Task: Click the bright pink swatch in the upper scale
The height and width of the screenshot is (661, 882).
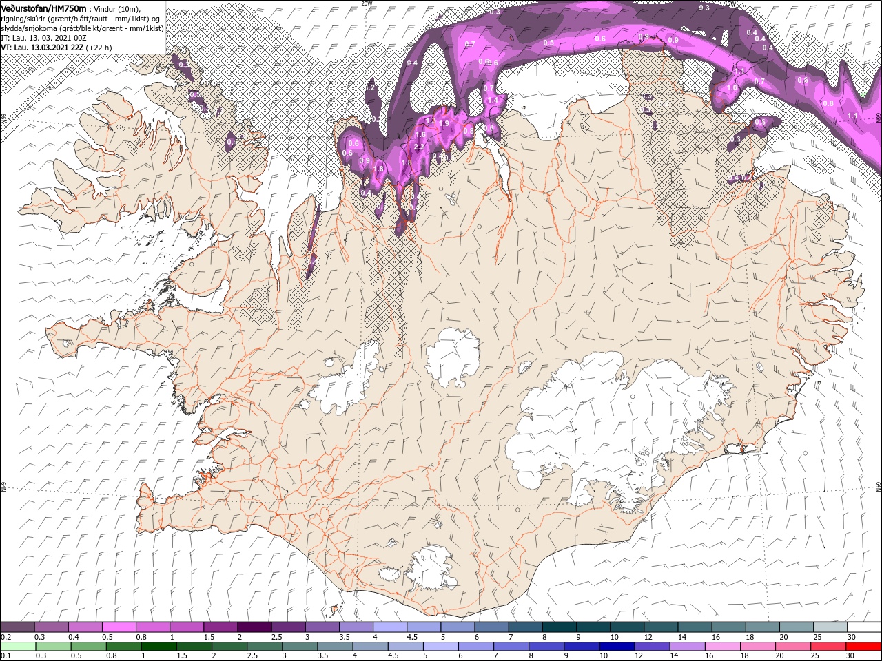Action: pyautogui.click(x=119, y=627)
